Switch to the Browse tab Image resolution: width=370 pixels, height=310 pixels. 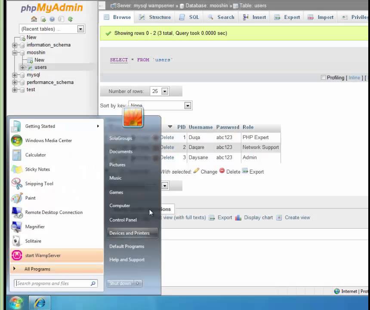pos(117,17)
